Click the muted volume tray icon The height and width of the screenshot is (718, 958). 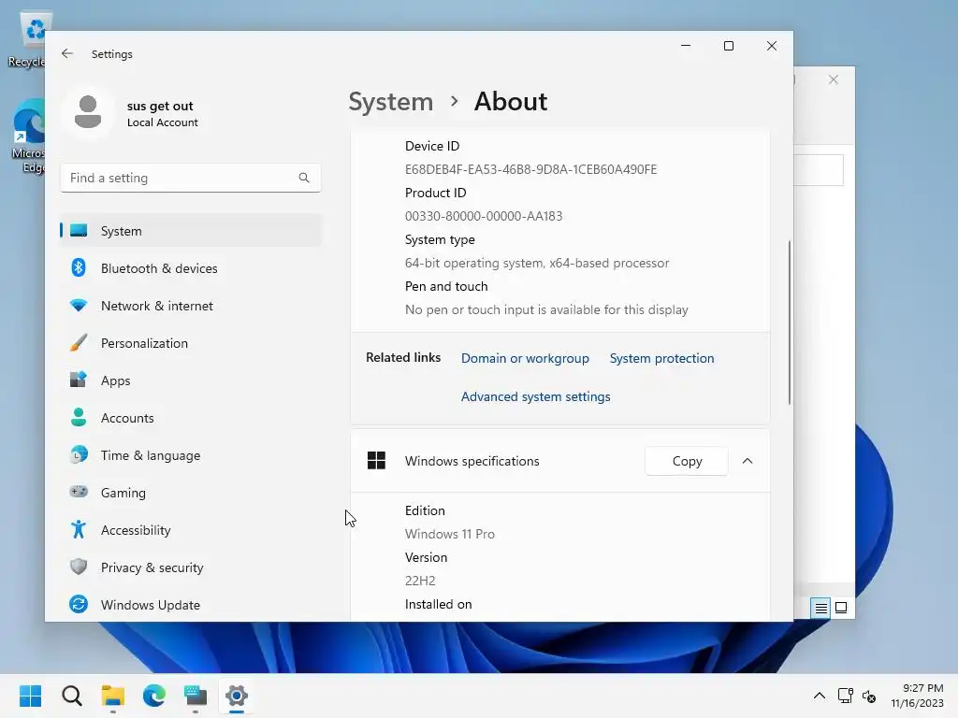869,696
